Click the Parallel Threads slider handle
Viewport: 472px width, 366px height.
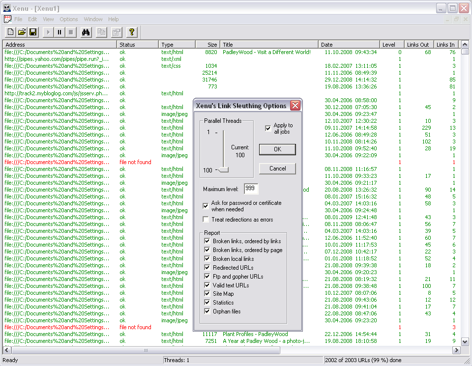[x=224, y=170]
